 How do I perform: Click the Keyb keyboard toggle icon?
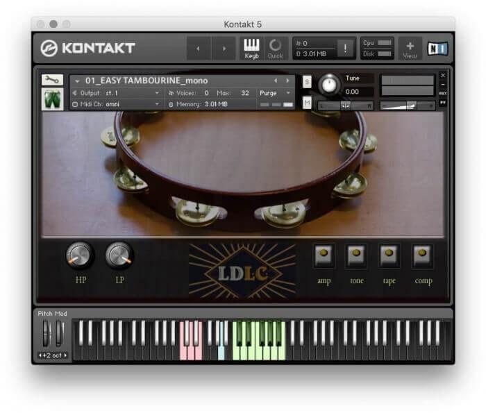251,48
